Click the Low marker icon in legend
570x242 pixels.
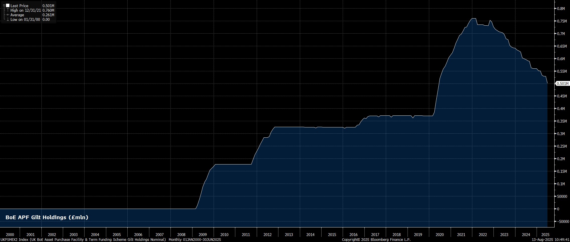click(x=8, y=19)
